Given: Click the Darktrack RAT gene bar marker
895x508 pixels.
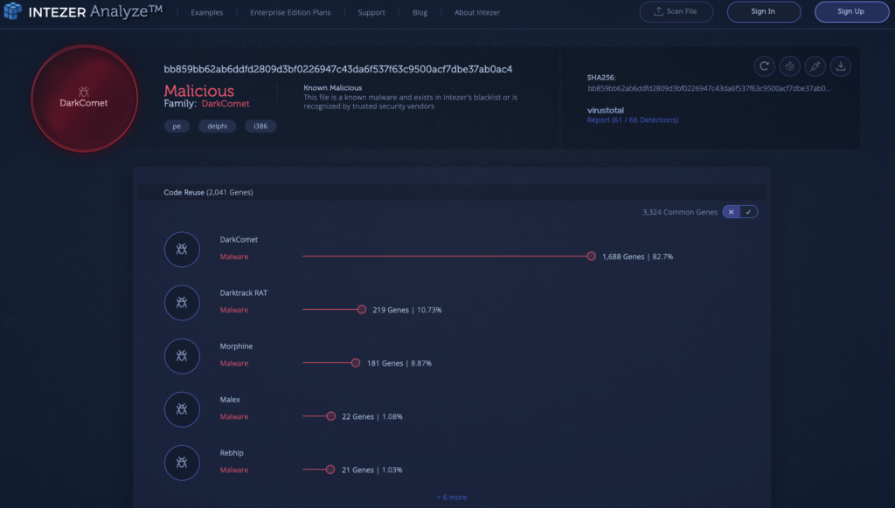Looking at the screenshot, I should pyautogui.click(x=362, y=310).
